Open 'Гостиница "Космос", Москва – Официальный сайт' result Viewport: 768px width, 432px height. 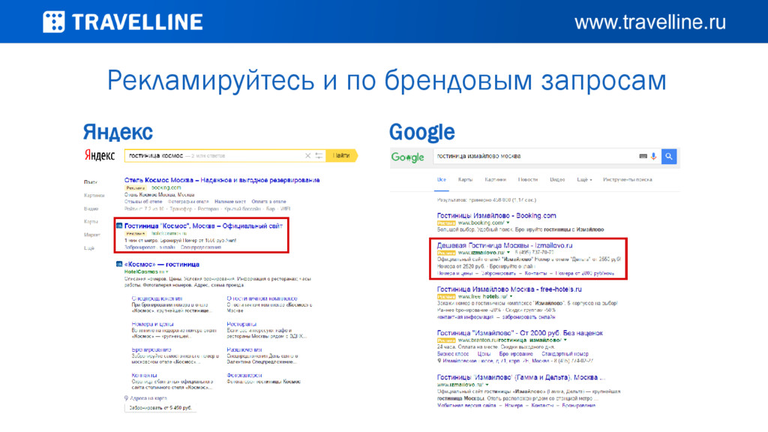(203, 226)
